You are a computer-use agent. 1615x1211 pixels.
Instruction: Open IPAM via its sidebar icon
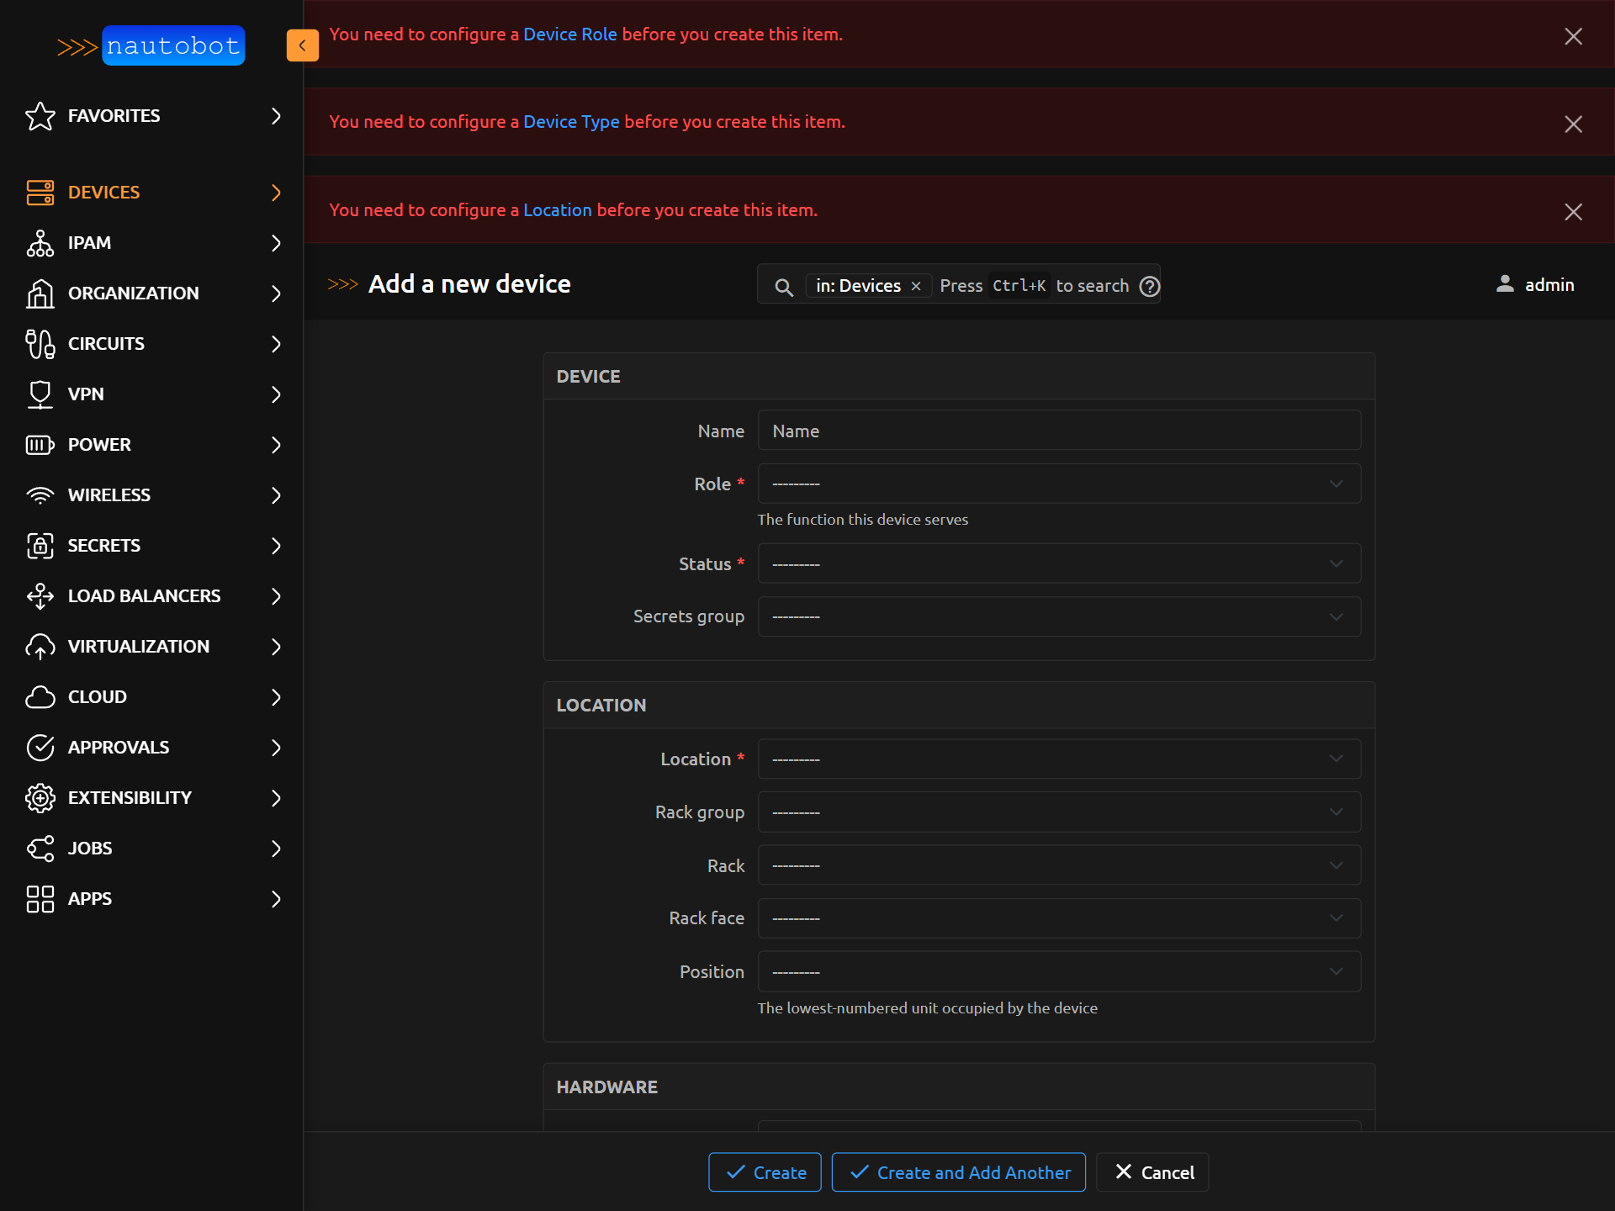tap(40, 243)
